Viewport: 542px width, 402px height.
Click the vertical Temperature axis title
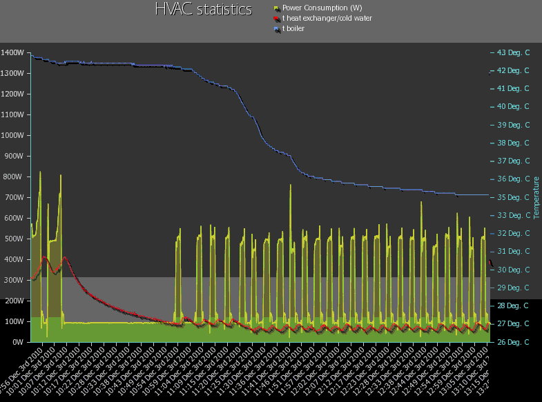pos(536,197)
